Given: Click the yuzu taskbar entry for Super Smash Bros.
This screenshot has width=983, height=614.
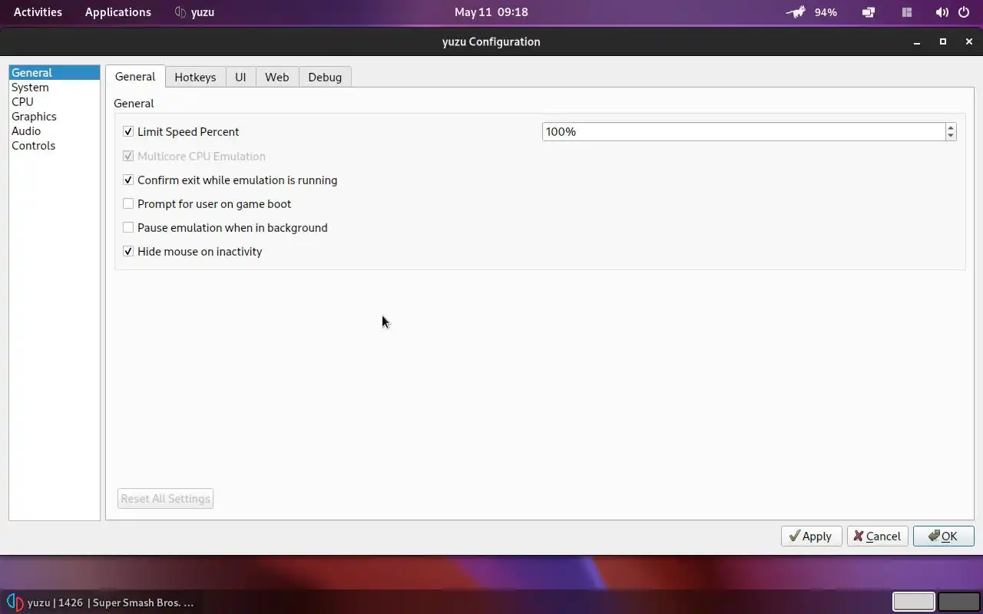Looking at the screenshot, I should (101, 602).
